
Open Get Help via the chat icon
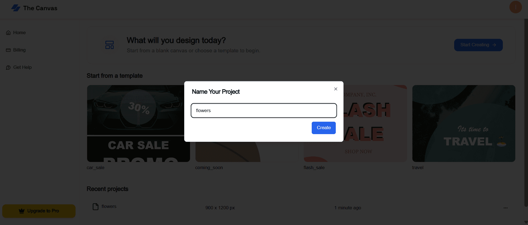(x=8, y=67)
